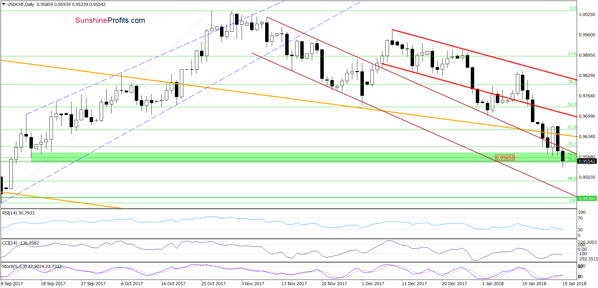Click the 19 Jan 2018 date label
Viewport: 598px width, 288px height.
pos(574,284)
